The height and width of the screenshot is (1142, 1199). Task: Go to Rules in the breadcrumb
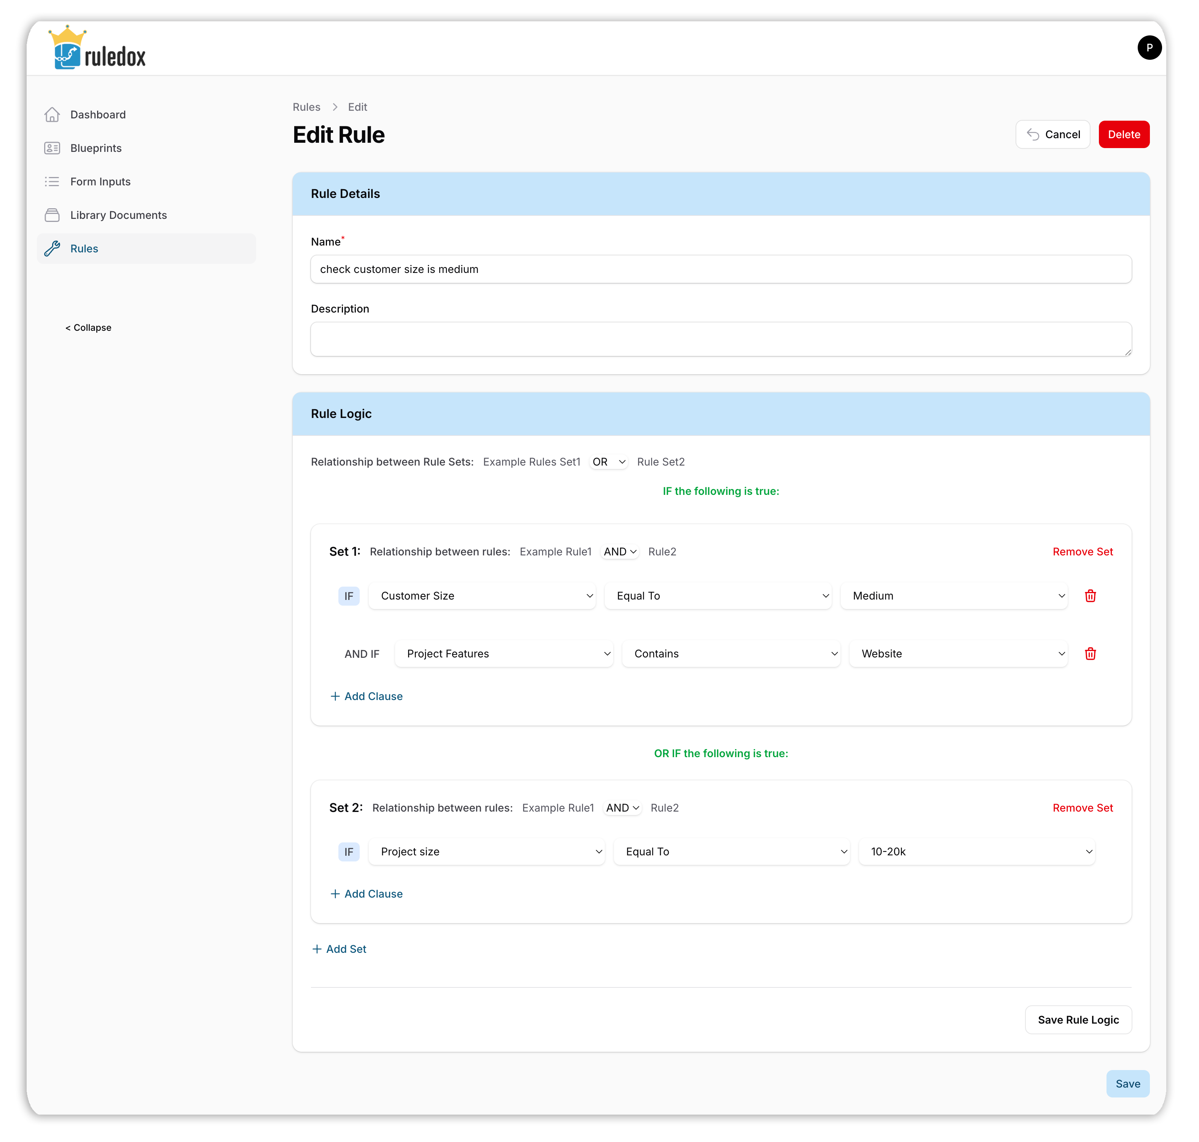306,107
